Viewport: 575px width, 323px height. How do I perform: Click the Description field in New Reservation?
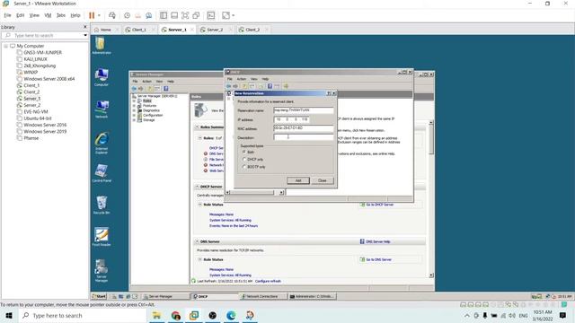click(x=304, y=137)
